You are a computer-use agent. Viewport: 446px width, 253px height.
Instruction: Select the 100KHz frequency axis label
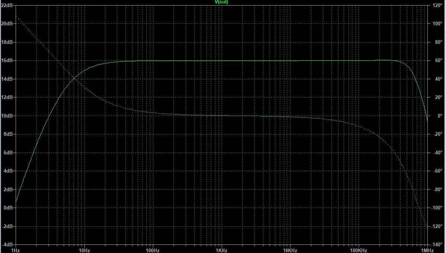pyautogui.click(x=358, y=250)
